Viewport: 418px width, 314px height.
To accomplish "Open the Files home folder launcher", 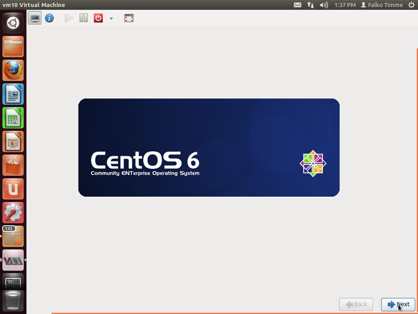I will [x=13, y=47].
